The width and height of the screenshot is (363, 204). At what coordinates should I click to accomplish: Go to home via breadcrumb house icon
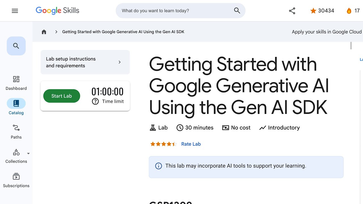point(44,32)
